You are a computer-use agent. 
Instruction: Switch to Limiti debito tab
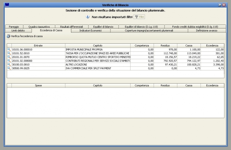(18, 30)
